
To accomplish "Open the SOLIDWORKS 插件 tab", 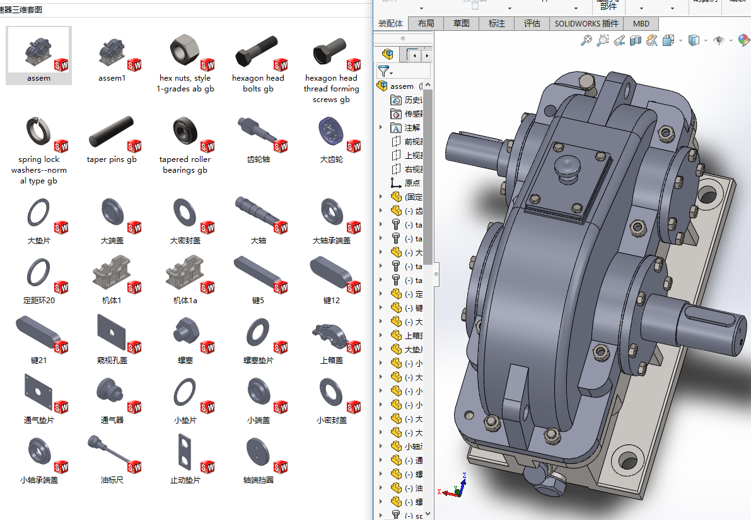I will 586,23.
